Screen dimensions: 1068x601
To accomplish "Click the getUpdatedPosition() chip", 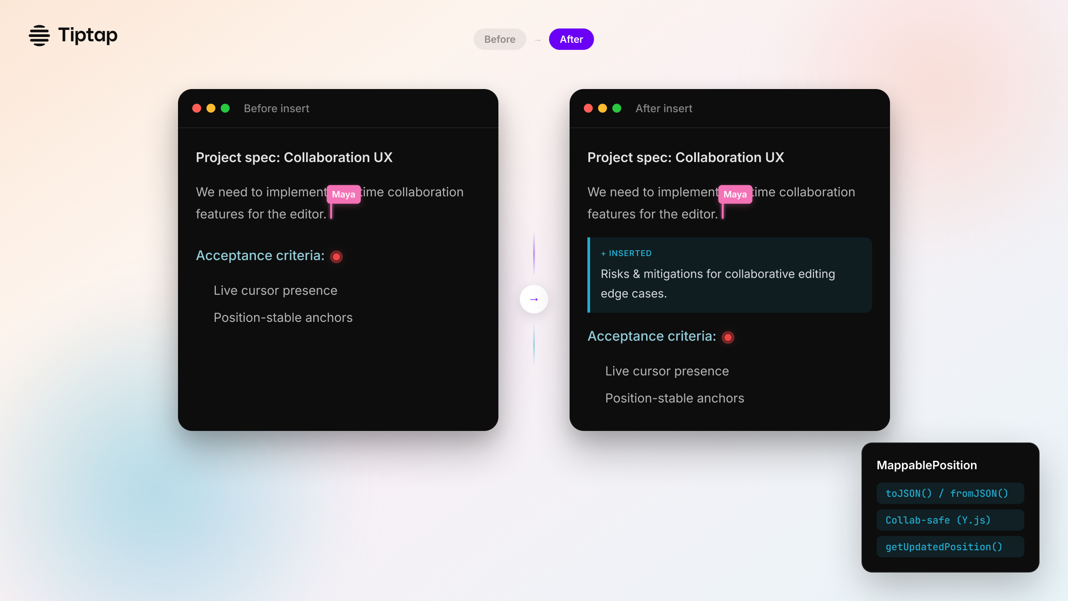I will pyautogui.click(x=951, y=547).
